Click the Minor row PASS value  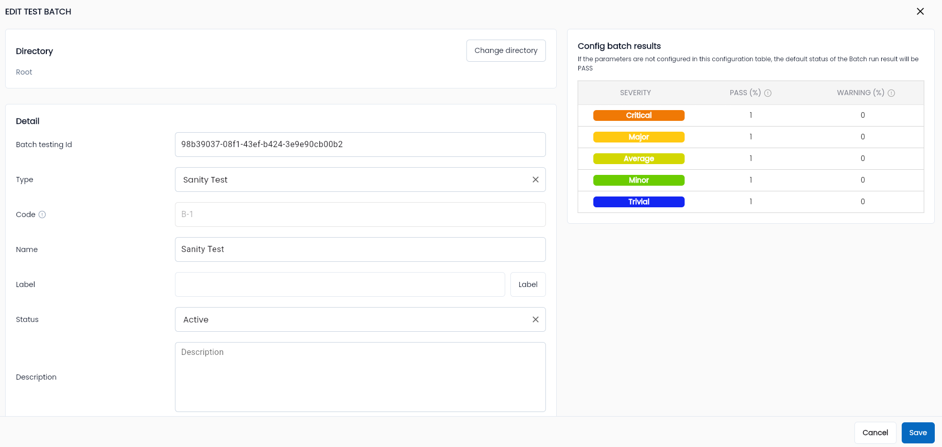(x=751, y=180)
